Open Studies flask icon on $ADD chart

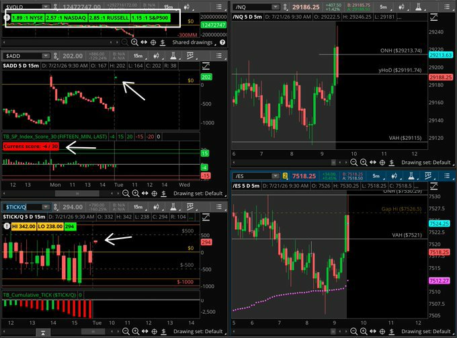[173, 56]
